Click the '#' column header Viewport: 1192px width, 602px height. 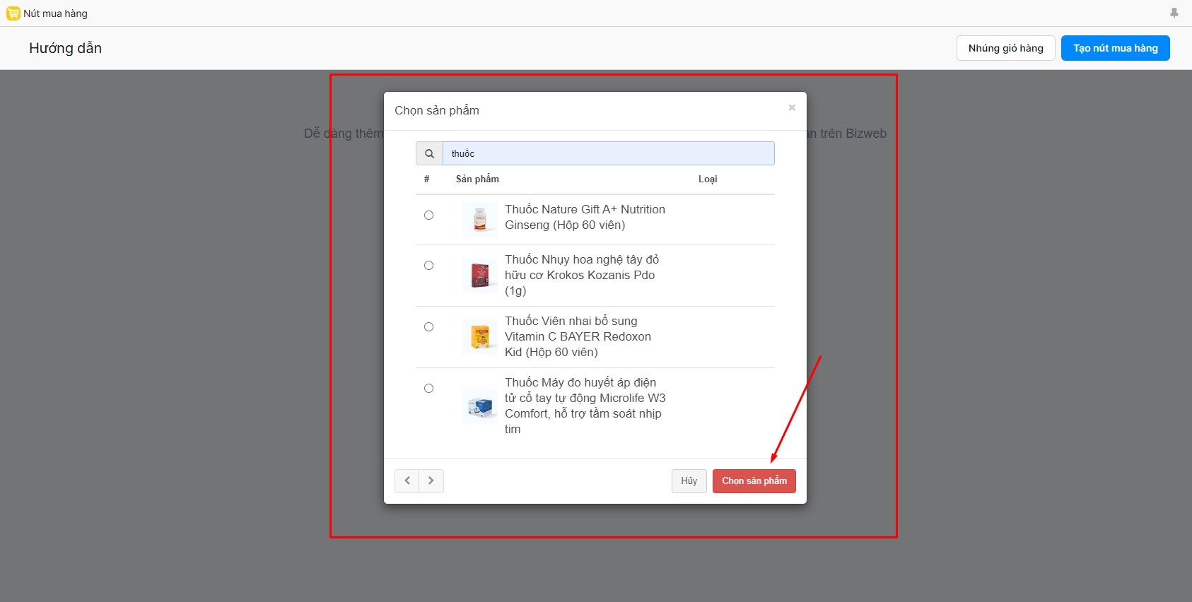[426, 179]
